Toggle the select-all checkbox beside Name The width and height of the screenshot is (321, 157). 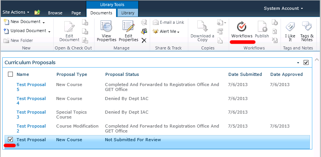[x=11, y=74]
